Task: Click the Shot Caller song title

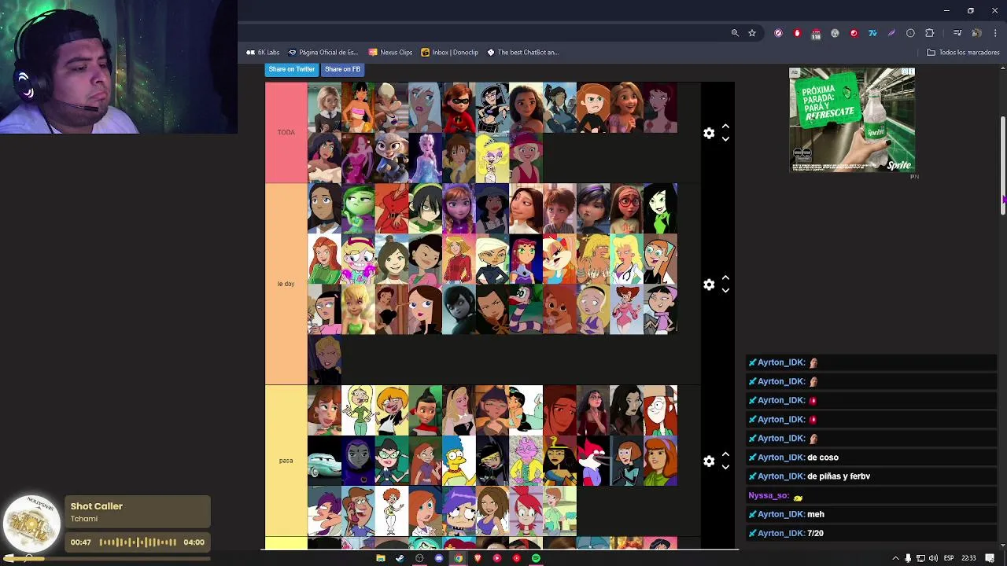Action: pyautogui.click(x=97, y=506)
